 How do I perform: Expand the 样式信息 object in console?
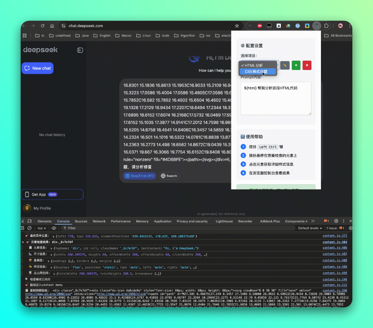point(51,268)
